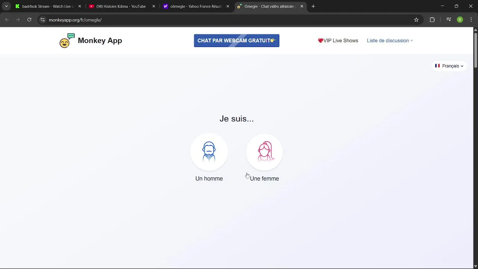This screenshot has width=478, height=269.
Task: Open the green Chrome profile avatar
Action: 460,20
